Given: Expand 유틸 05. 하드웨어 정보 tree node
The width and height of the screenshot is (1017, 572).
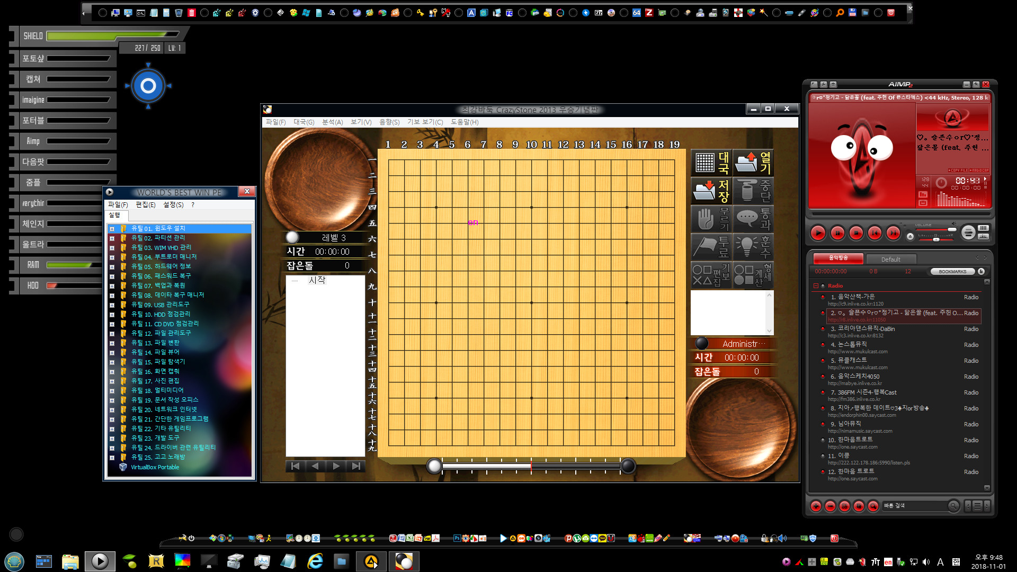Looking at the screenshot, I should pos(112,267).
